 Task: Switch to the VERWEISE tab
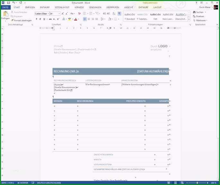79,7
